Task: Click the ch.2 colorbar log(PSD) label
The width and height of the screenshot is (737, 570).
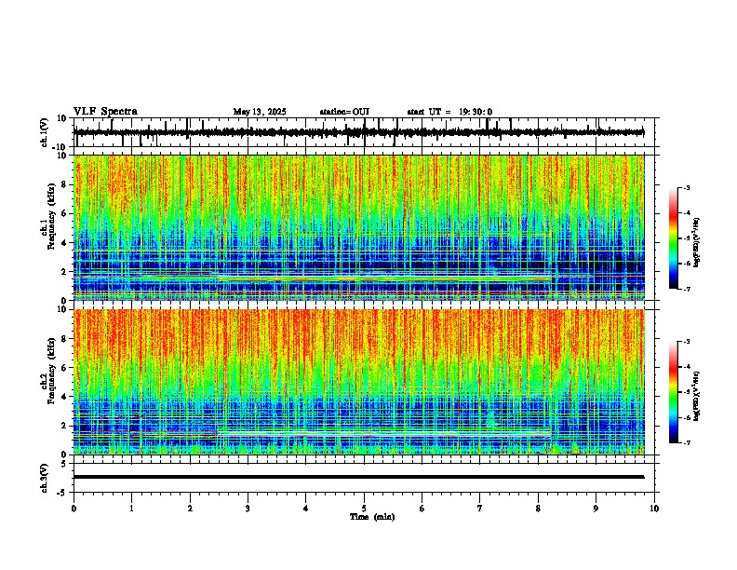Action: pos(696,396)
